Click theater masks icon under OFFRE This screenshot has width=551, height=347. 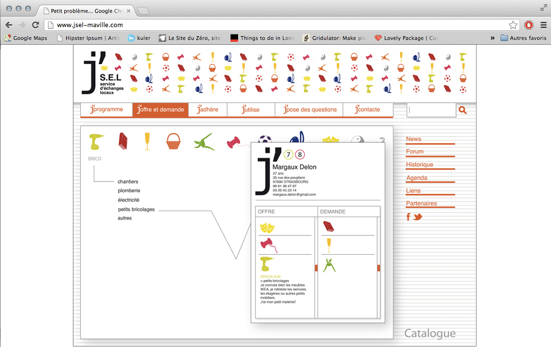tap(267, 228)
